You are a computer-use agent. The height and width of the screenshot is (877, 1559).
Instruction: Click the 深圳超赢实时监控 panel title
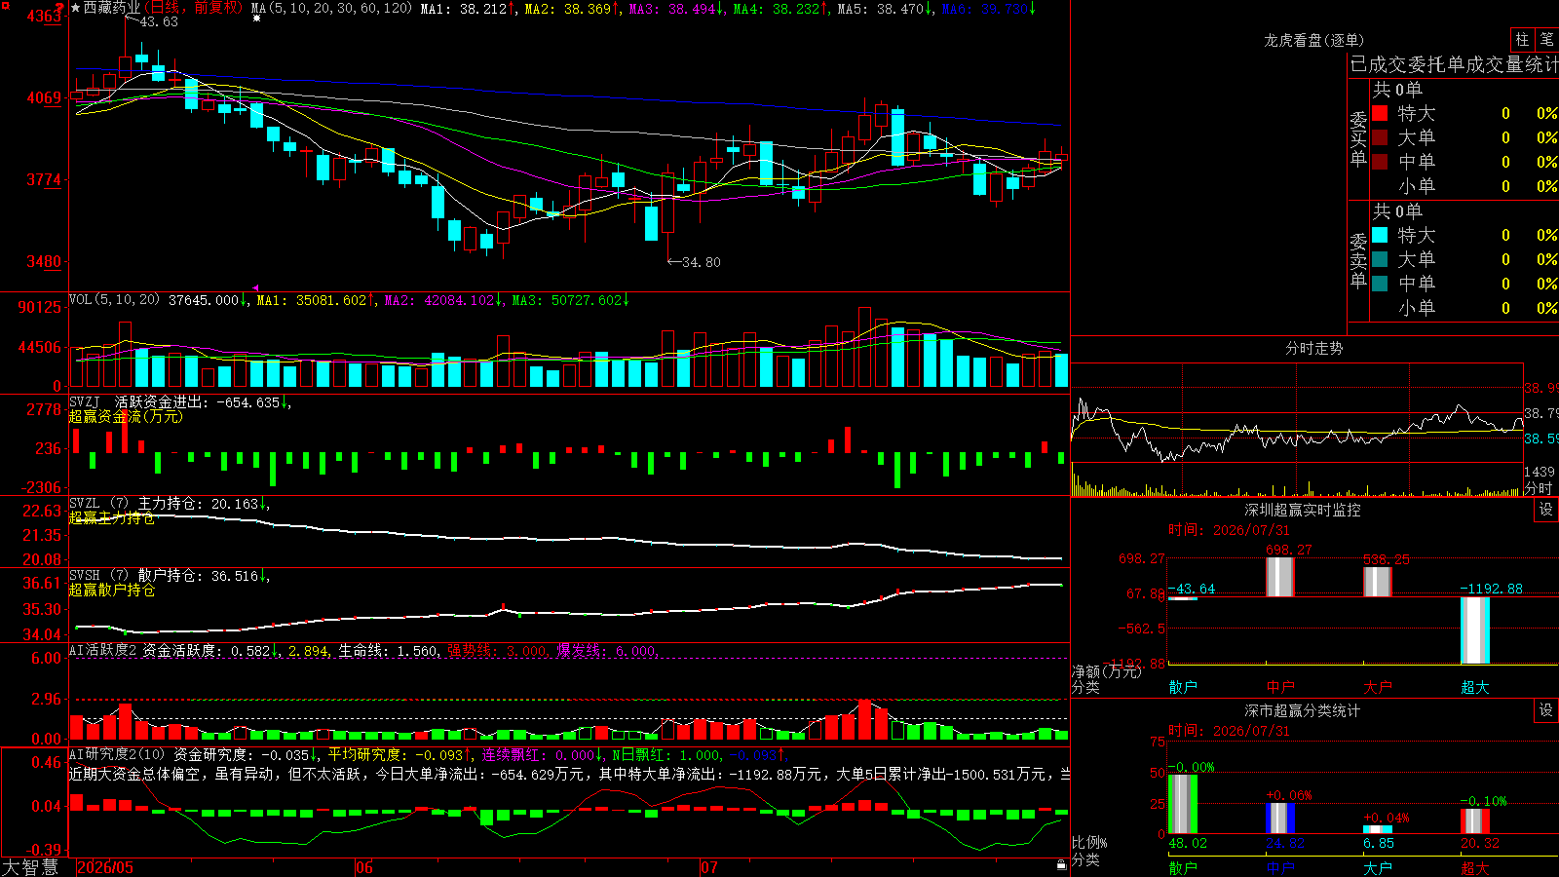click(1303, 510)
